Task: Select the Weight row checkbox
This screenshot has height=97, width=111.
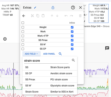Action: 23,27
